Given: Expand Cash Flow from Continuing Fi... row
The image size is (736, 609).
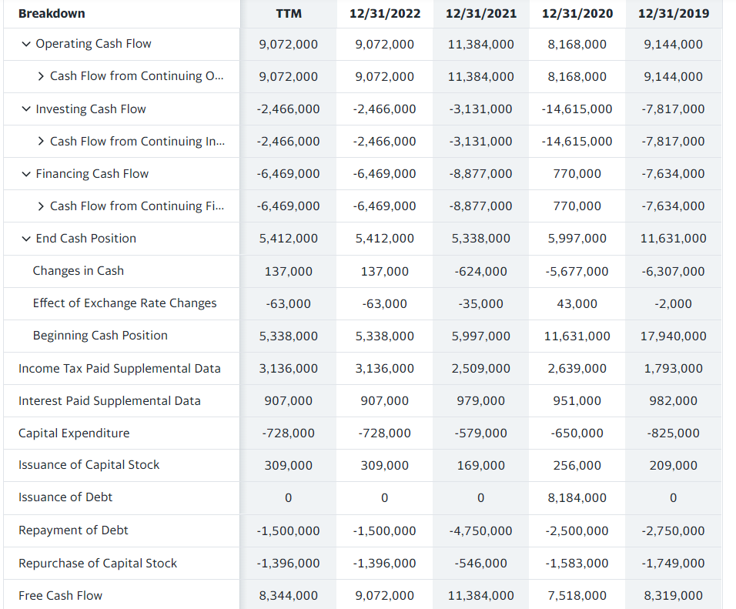Looking at the screenshot, I should (41, 206).
